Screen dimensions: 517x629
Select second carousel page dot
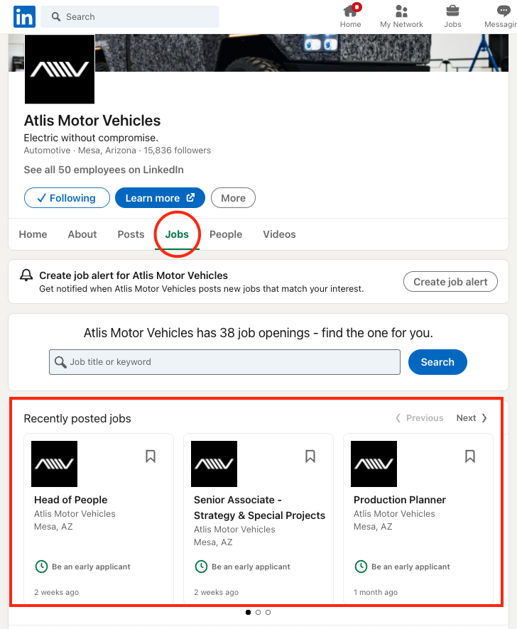258,612
